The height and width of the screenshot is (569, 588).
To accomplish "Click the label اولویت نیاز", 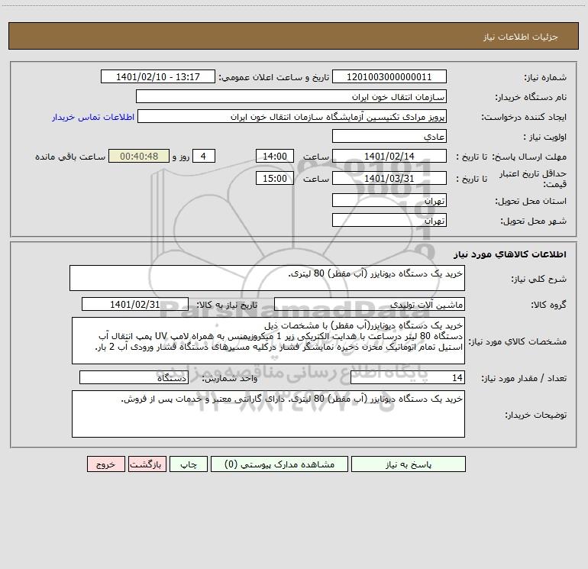I will [545, 137].
